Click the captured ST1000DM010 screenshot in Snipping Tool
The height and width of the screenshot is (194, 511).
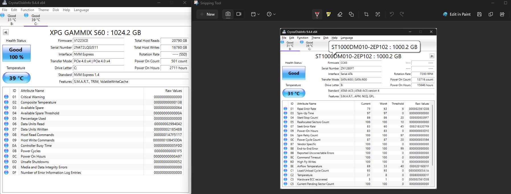(x=358, y=109)
